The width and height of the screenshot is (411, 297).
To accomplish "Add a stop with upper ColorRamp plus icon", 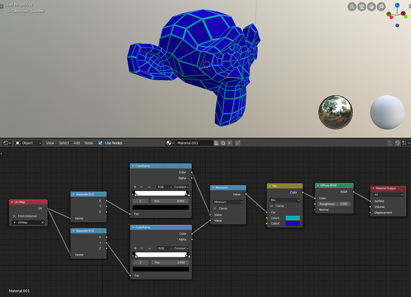I will coord(135,187).
